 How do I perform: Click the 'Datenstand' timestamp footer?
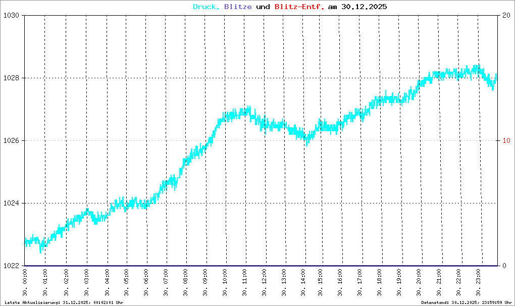(x=467, y=302)
